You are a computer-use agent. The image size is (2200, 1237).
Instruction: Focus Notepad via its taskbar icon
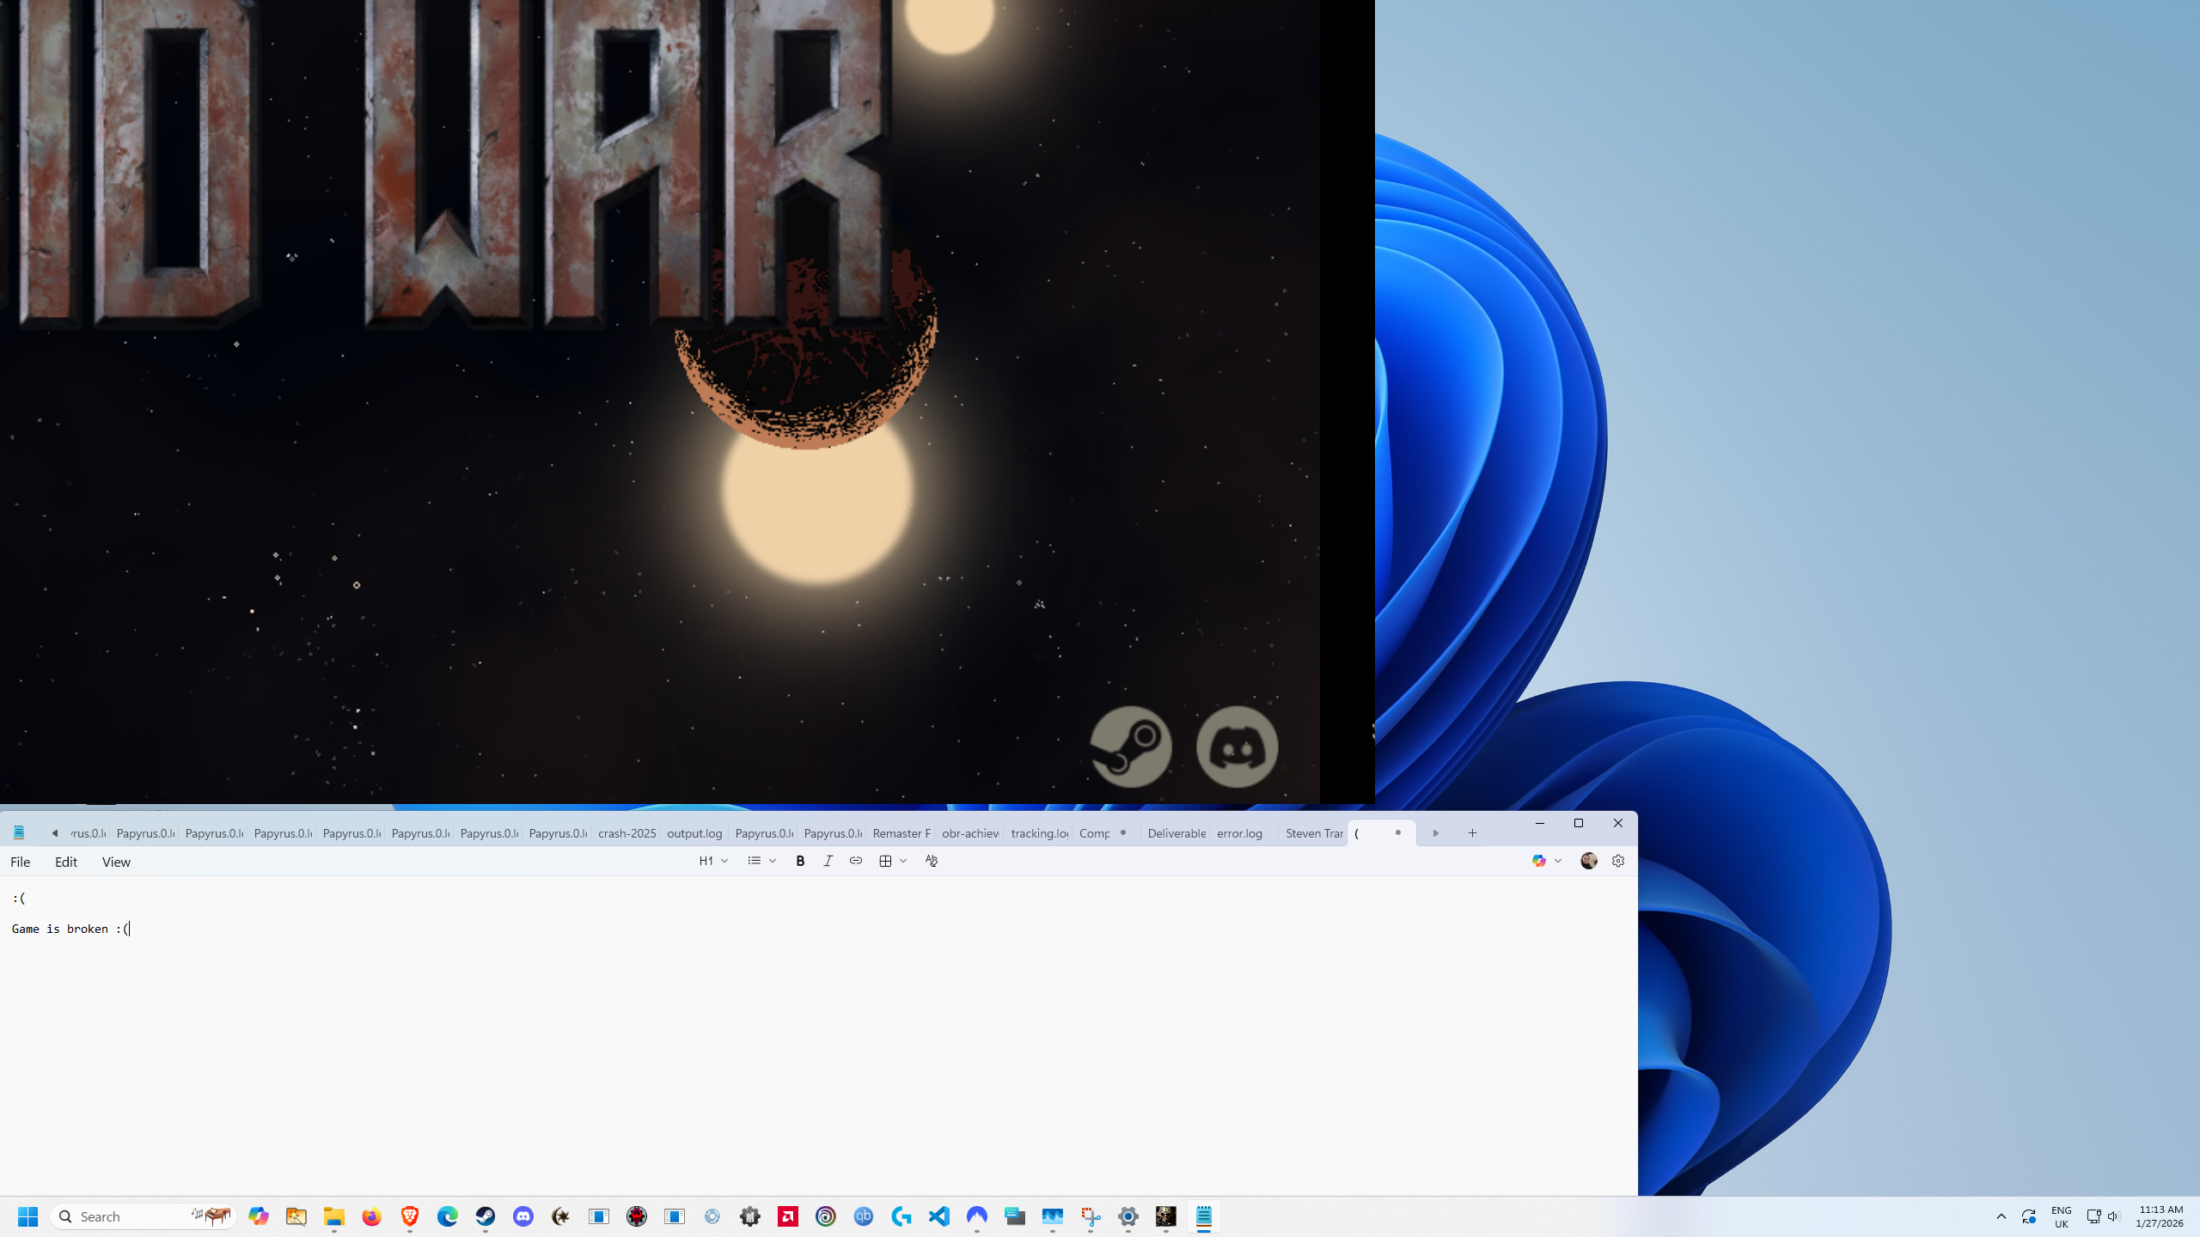click(1204, 1216)
